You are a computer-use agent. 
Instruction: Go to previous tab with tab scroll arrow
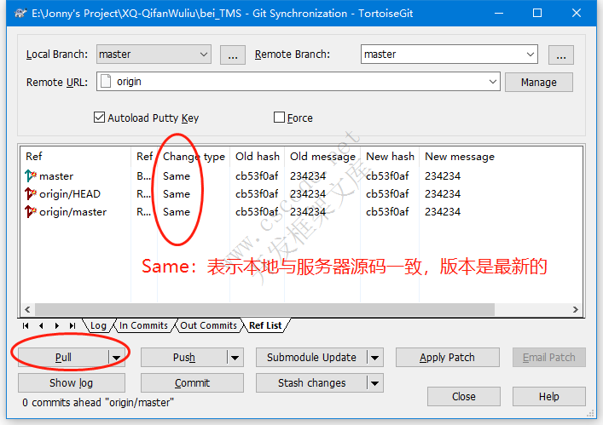[x=41, y=325]
